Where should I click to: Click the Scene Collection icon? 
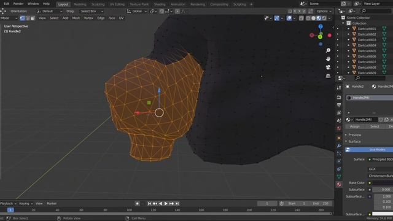pos(343,18)
